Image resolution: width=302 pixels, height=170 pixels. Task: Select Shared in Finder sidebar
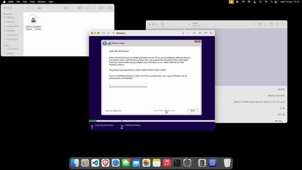click(x=10, y=53)
